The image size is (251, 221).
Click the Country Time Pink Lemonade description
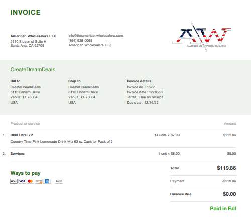point(61,142)
